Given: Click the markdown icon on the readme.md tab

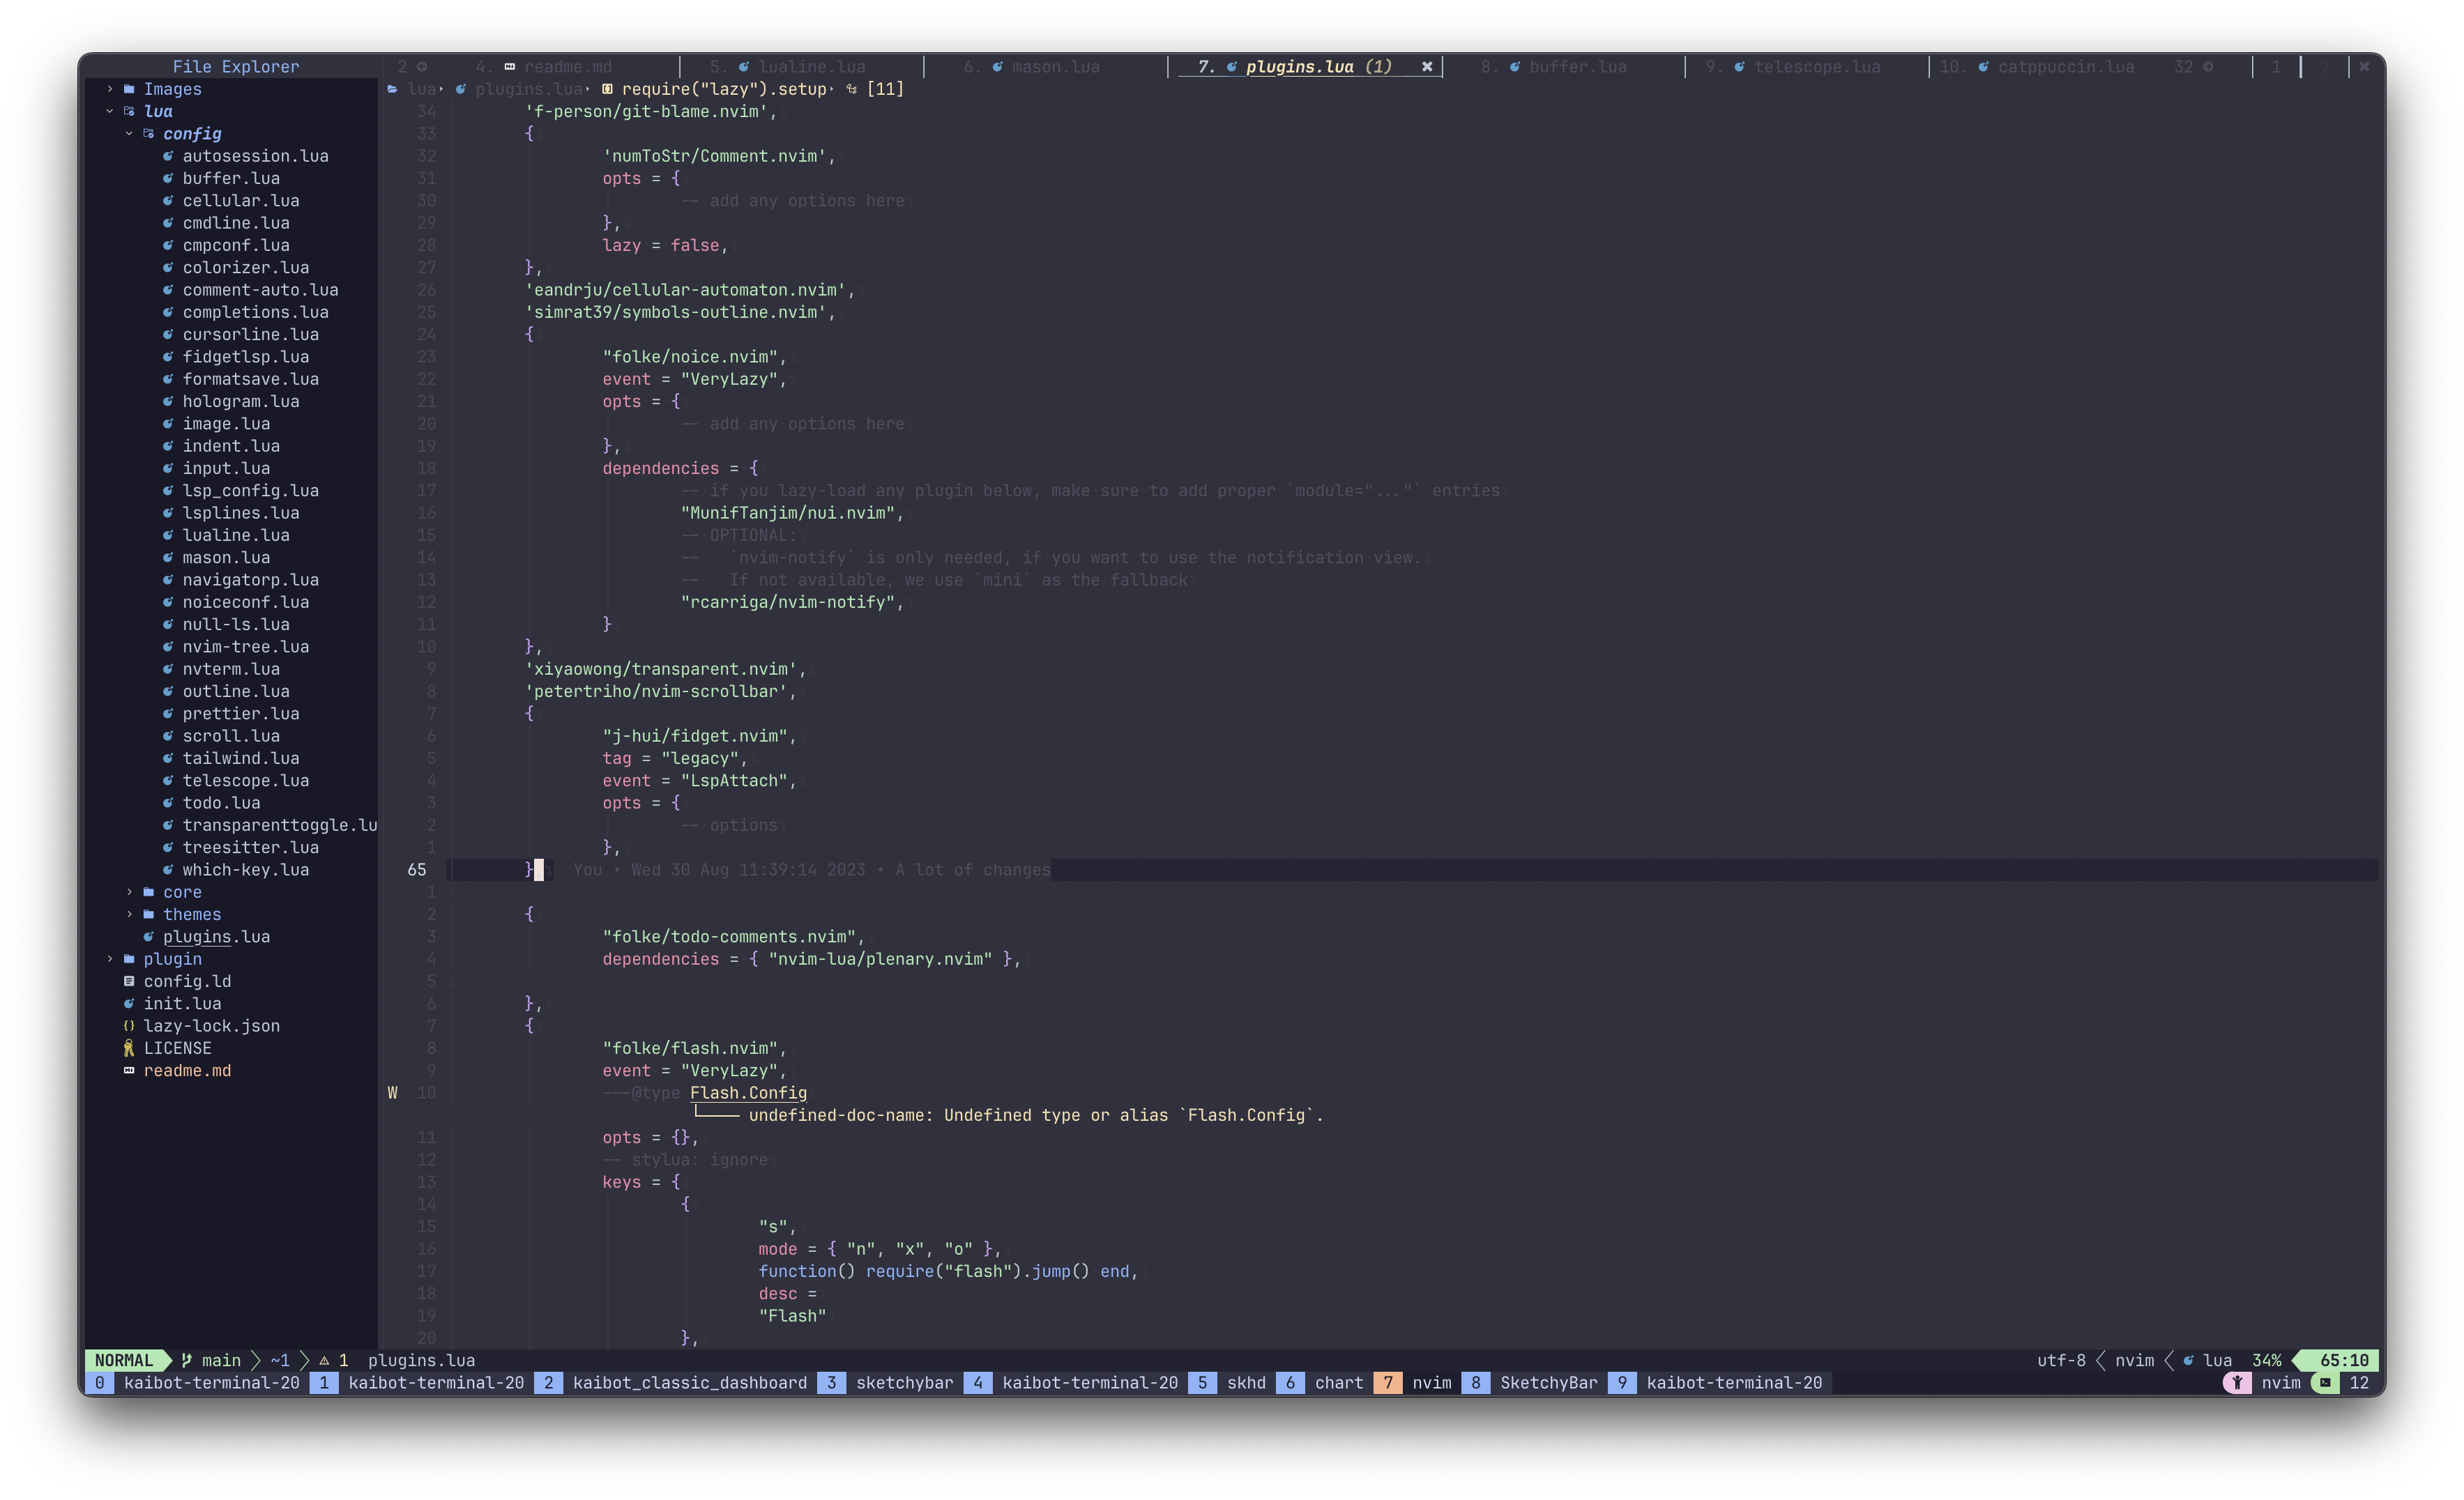Looking at the screenshot, I should [508, 67].
